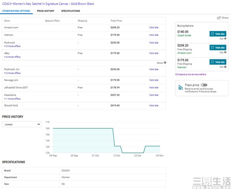Toggle the Track price switch

click(x=204, y=85)
